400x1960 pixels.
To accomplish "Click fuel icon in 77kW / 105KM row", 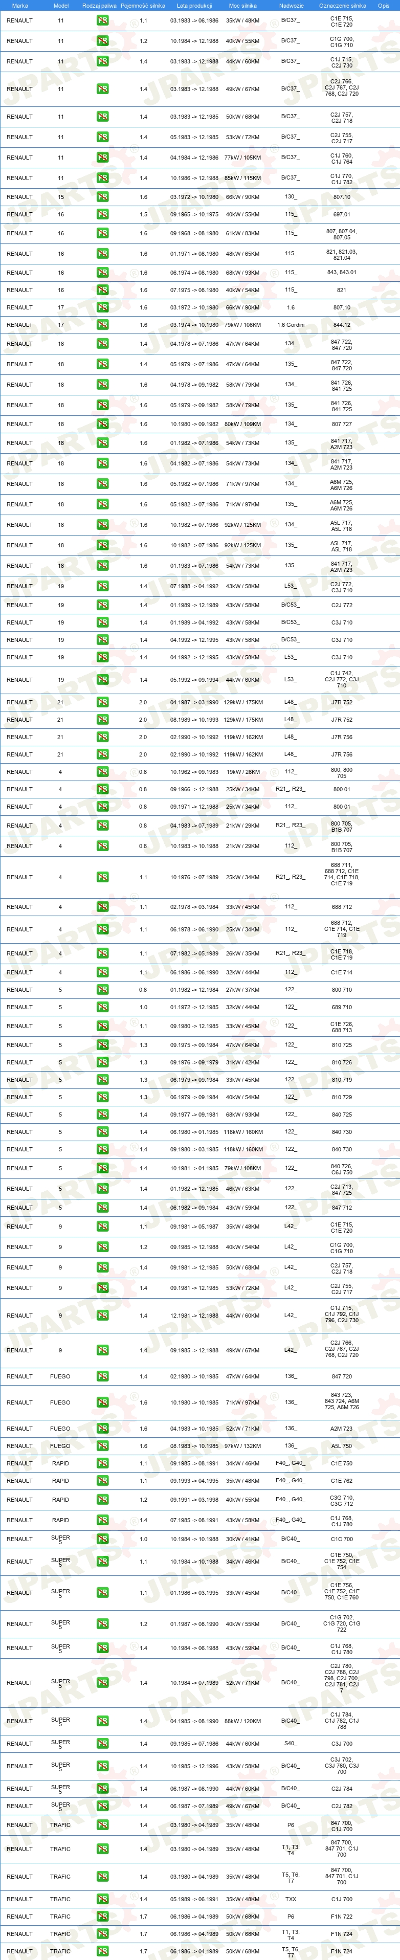I will coord(102,158).
